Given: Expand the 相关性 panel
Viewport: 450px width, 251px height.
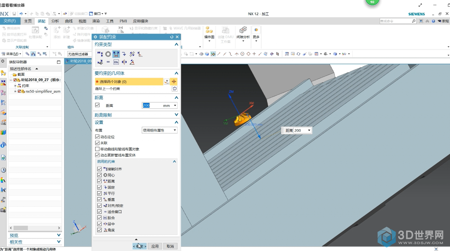Looking at the screenshot, I should 59,242.
